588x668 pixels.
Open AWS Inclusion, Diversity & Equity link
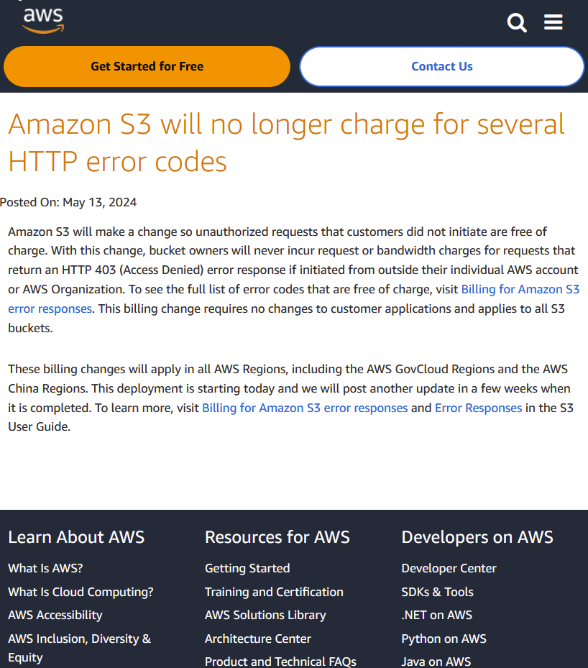pyautogui.click(x=79, y=639)
